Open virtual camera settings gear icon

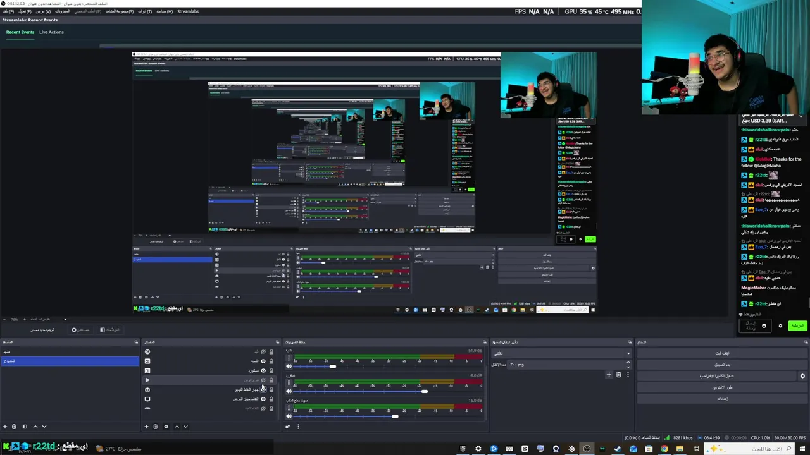pyautogui.click(x=802, y=376)
